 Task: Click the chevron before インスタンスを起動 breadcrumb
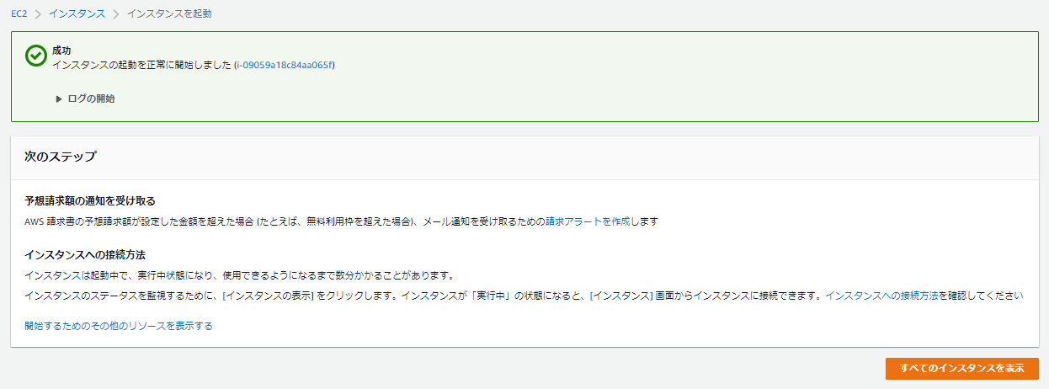point(116,14)
